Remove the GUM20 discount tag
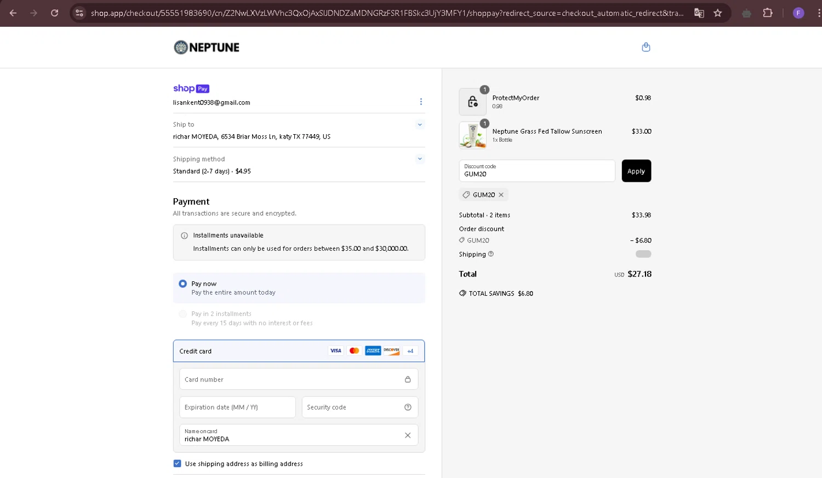The height and width of the screenshot is (478, 822). click(501, 195)
